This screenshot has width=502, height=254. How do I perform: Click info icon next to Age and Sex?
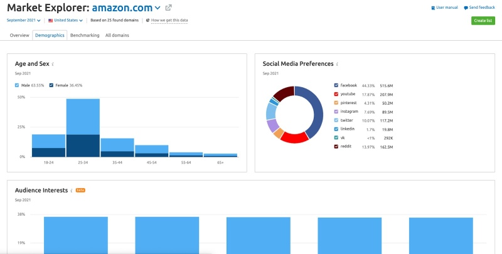[53, 64]
